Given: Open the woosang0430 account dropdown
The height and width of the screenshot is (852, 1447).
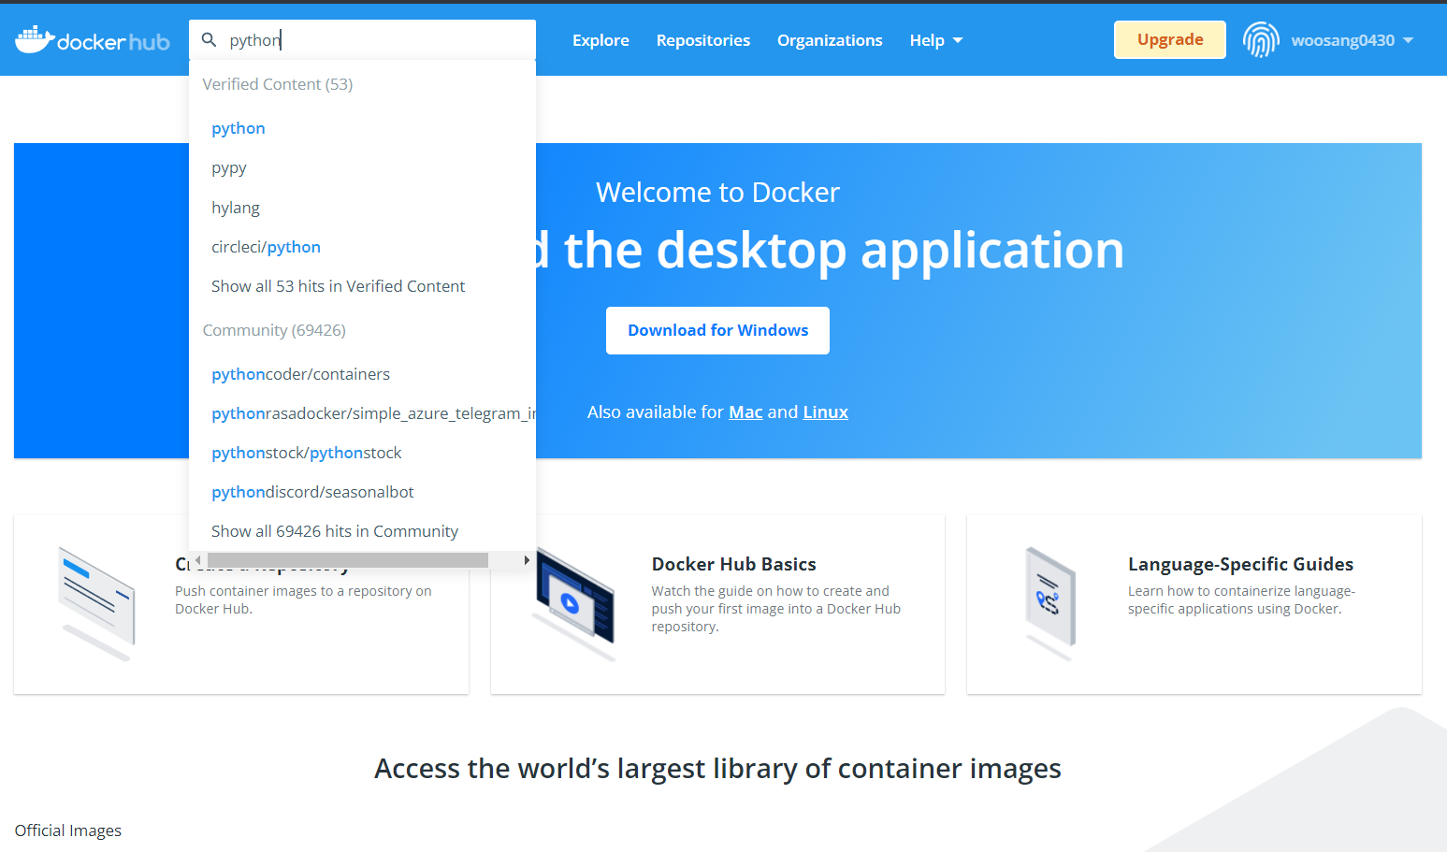Looking at the screenshot, I should coord(1352,40).
